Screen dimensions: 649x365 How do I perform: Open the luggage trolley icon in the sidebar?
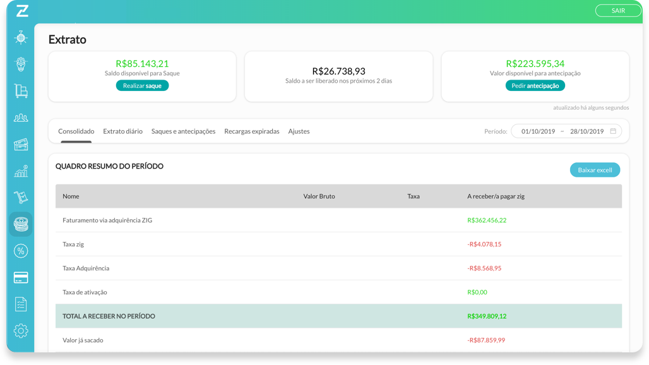coord(21,91)
